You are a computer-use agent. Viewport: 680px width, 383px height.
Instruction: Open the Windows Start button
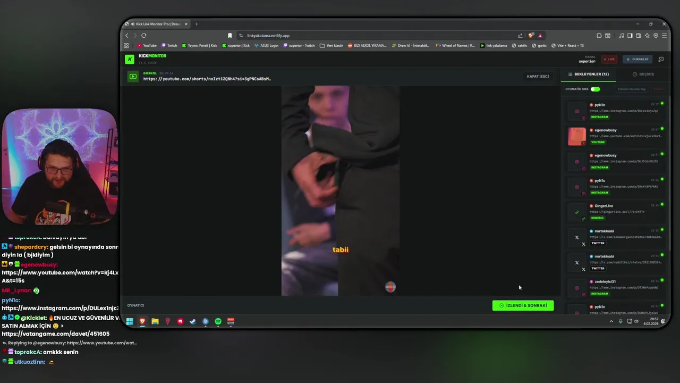click(x=130, y=321)
